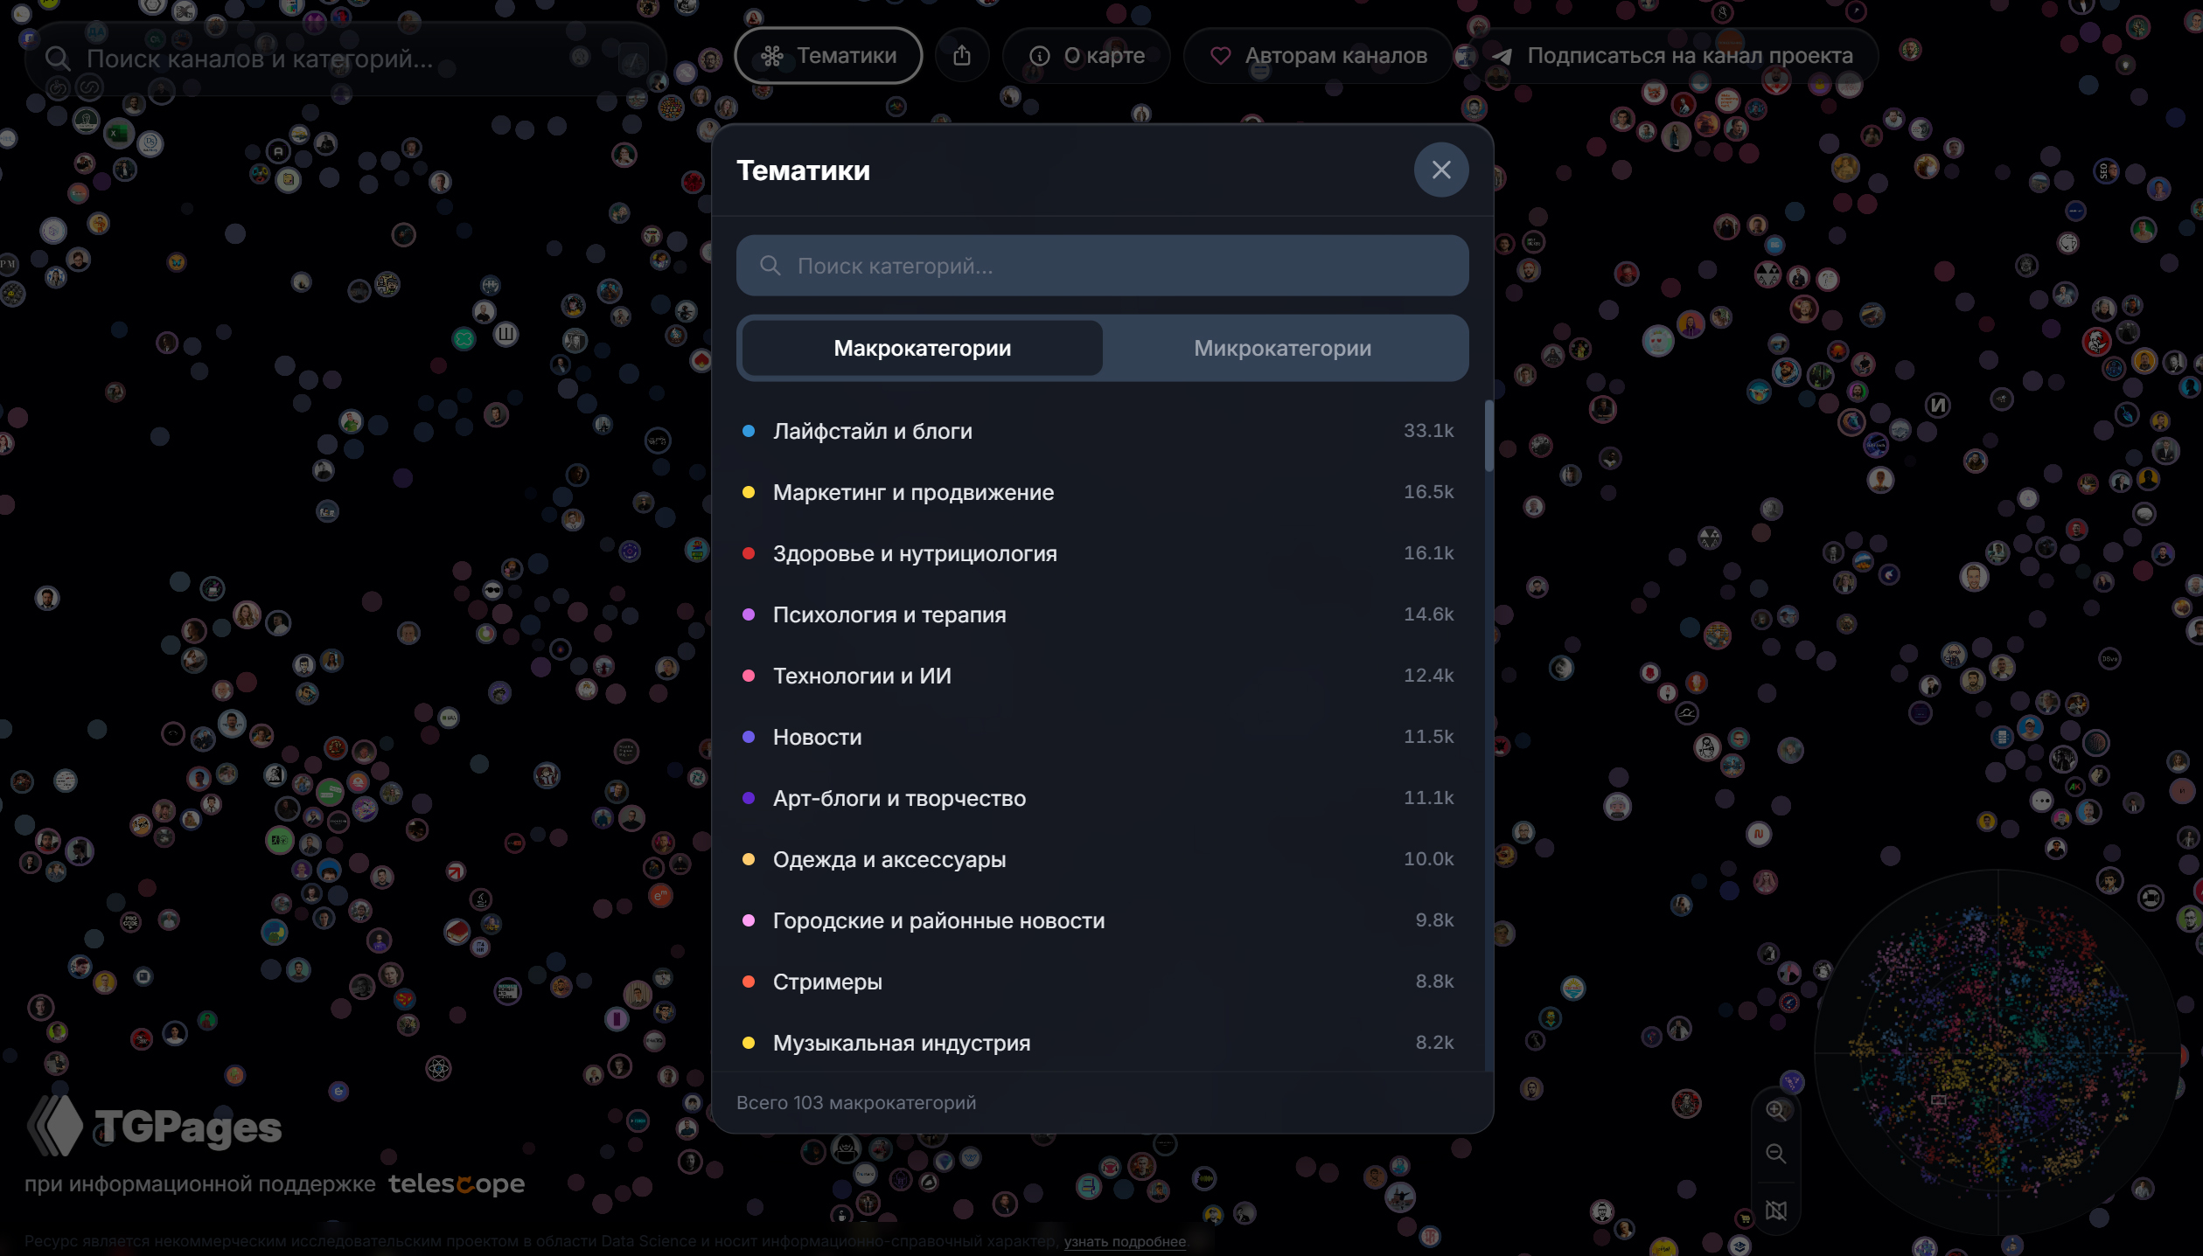Select category Лайфстайл и блоги
Viewport: 2203px width, 1256px height.
pos(872,431)
